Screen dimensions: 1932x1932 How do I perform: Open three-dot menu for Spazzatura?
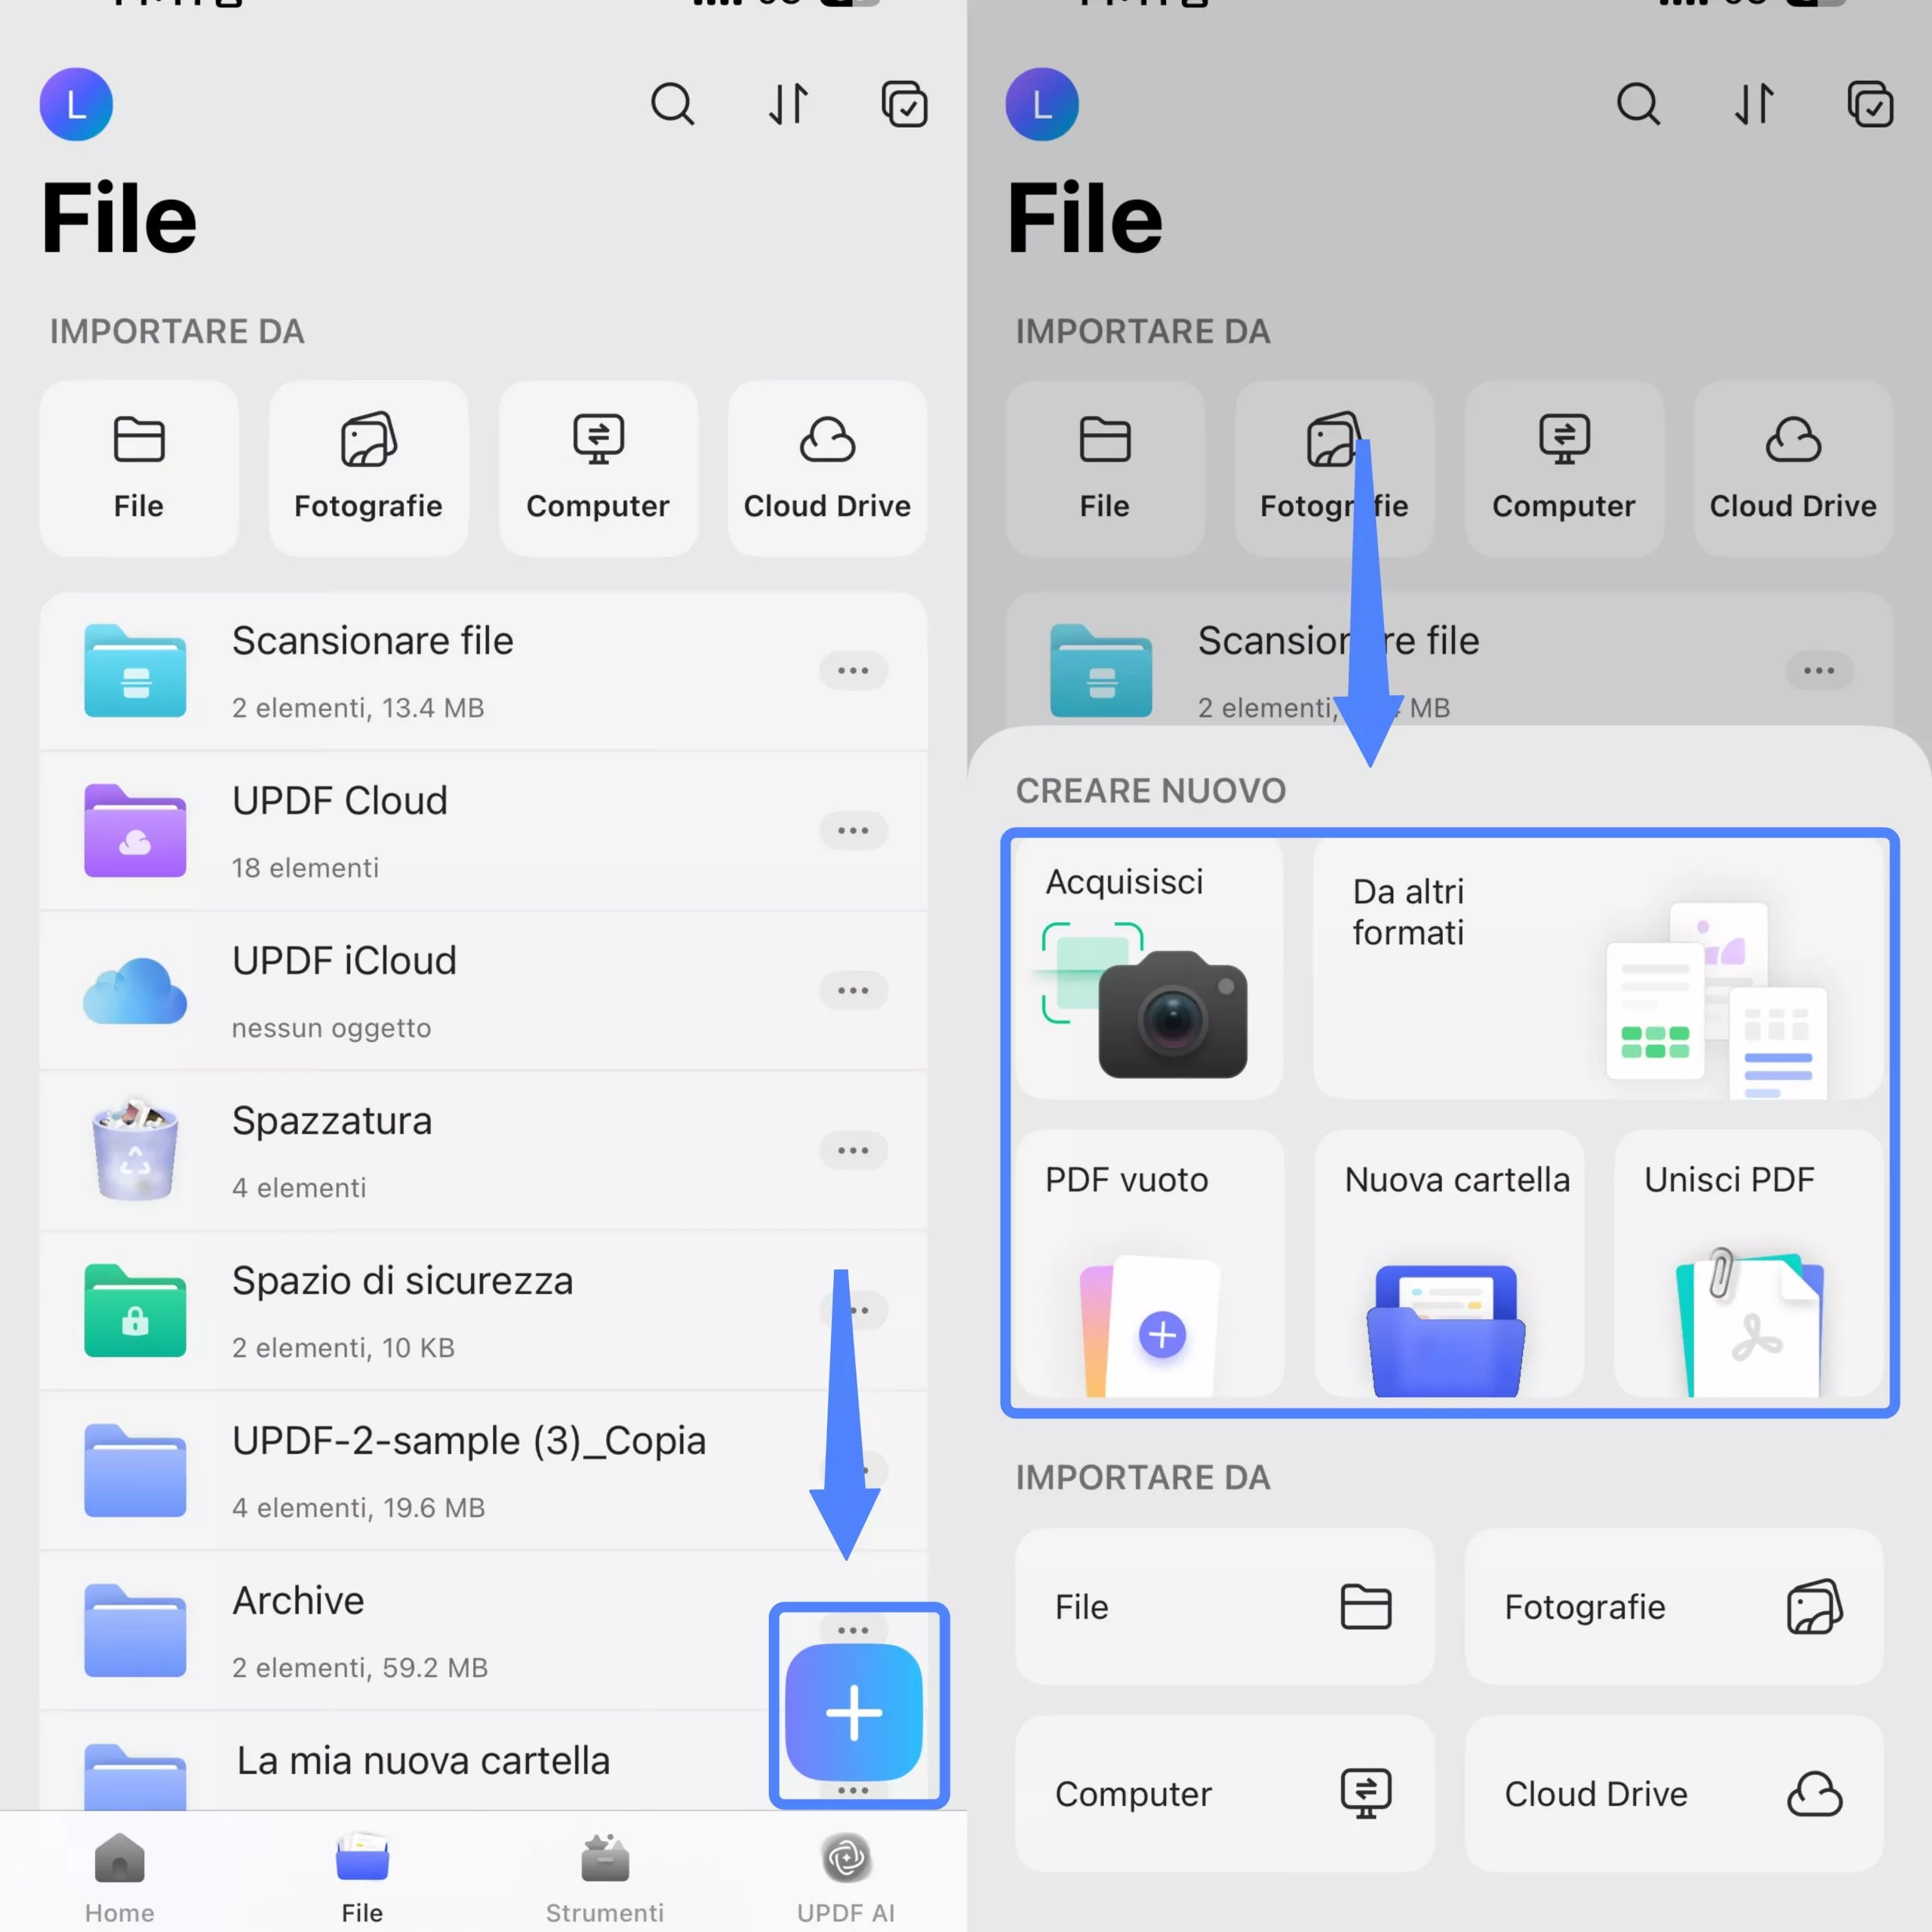point(853,1150)
